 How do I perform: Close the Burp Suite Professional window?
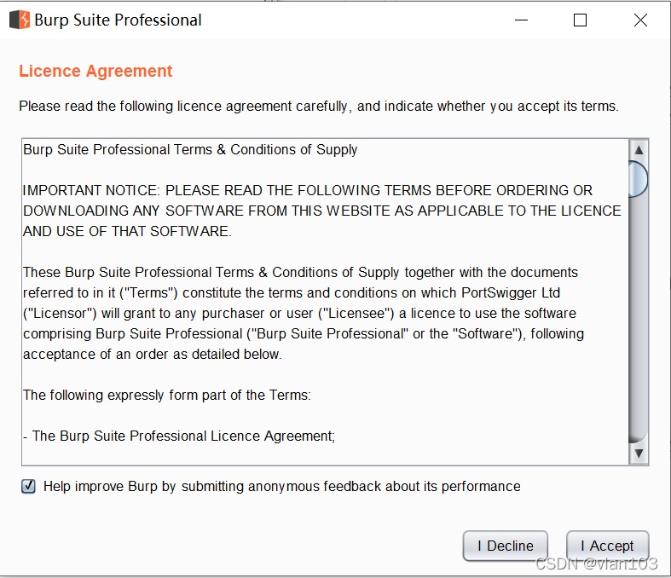pyautogui.click(x=640, y=20)
